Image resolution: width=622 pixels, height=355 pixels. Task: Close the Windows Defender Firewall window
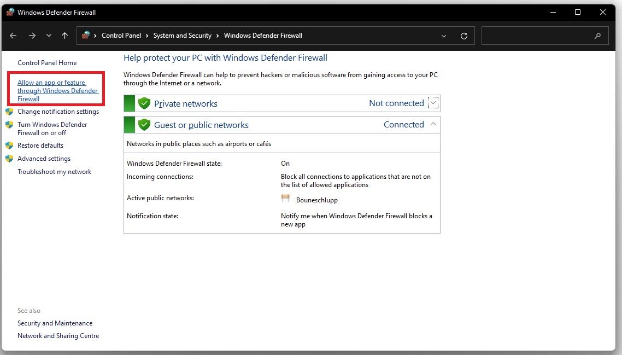pos(602,13)
